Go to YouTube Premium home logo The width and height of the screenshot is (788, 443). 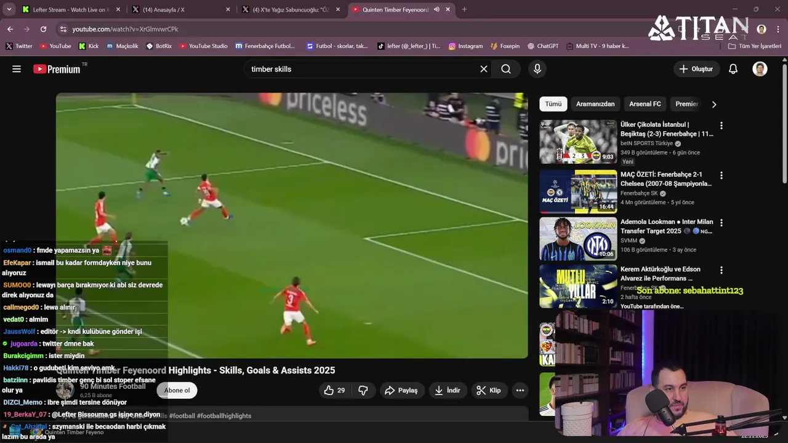(x=57, y=69)
